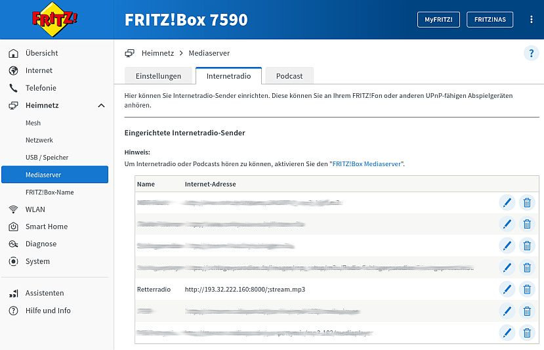The width and height of the screenshot is (544, 350).
Task: Click the Internet globe icon
Action: point(13,70)
